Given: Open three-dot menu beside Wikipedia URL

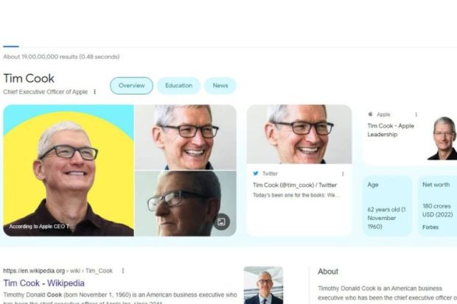Looking at the screenshot, I should tap(123, 271).
